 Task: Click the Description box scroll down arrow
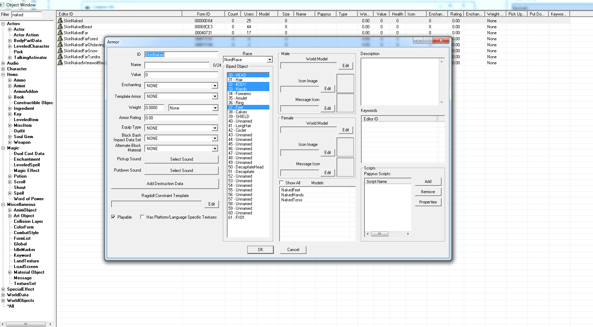tap(442, 102)
